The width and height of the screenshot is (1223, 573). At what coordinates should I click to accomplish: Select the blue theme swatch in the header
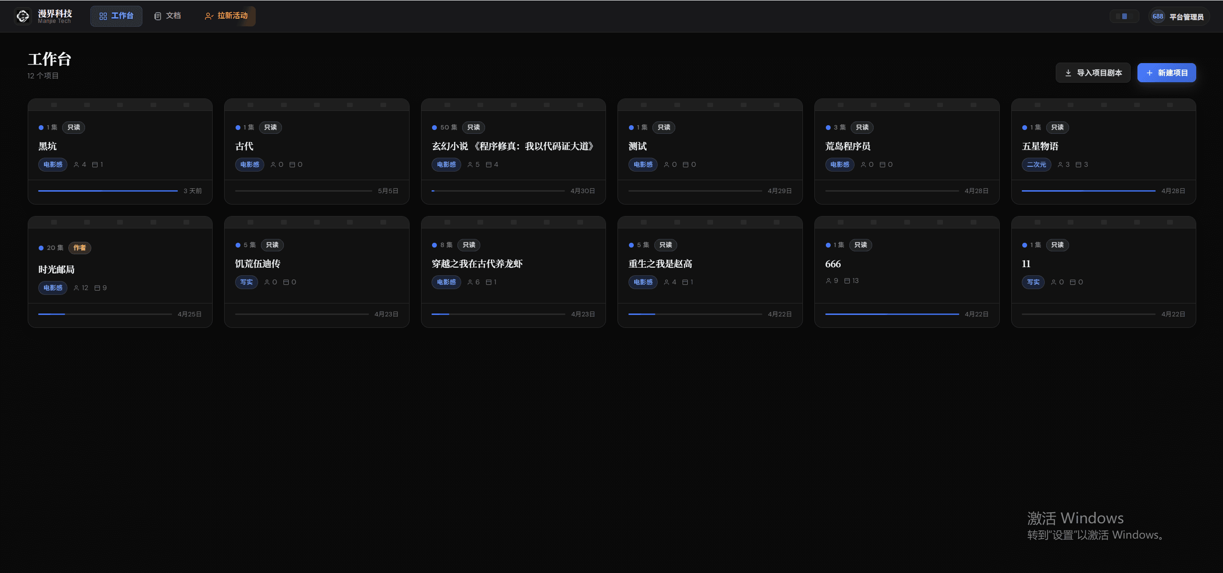(x=1125, y=16)
